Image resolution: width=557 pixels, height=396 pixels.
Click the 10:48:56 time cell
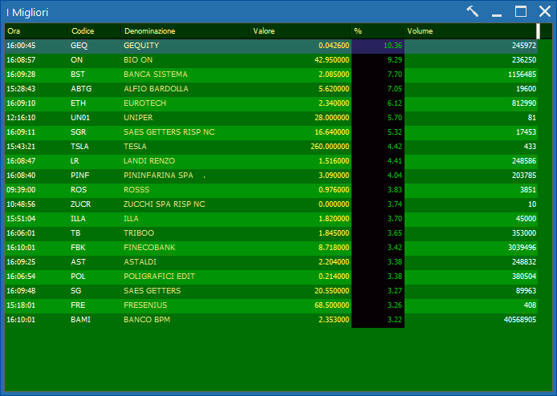[x=21, y=204]
